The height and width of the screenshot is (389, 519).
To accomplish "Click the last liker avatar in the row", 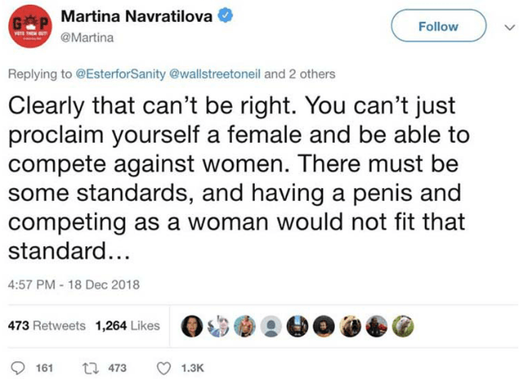I will pyautogui.click(x=404, y=326).
